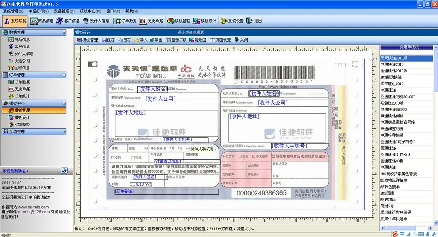The width and height of the screenshot is (438, 237).
Task: Click 关闭 to close the designer
Action: (x=241, y=40)
